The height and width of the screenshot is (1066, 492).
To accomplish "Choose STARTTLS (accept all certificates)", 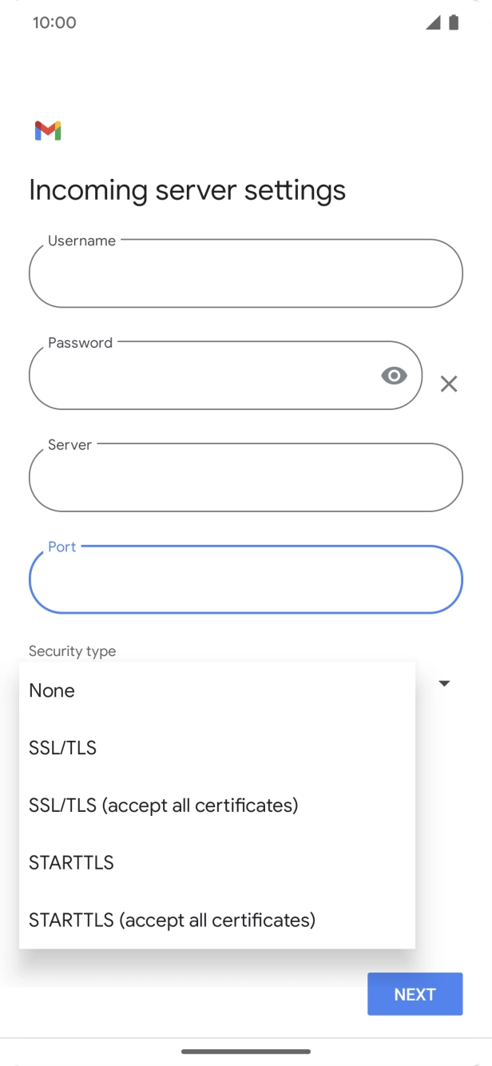I will click(x=172, y=920).
